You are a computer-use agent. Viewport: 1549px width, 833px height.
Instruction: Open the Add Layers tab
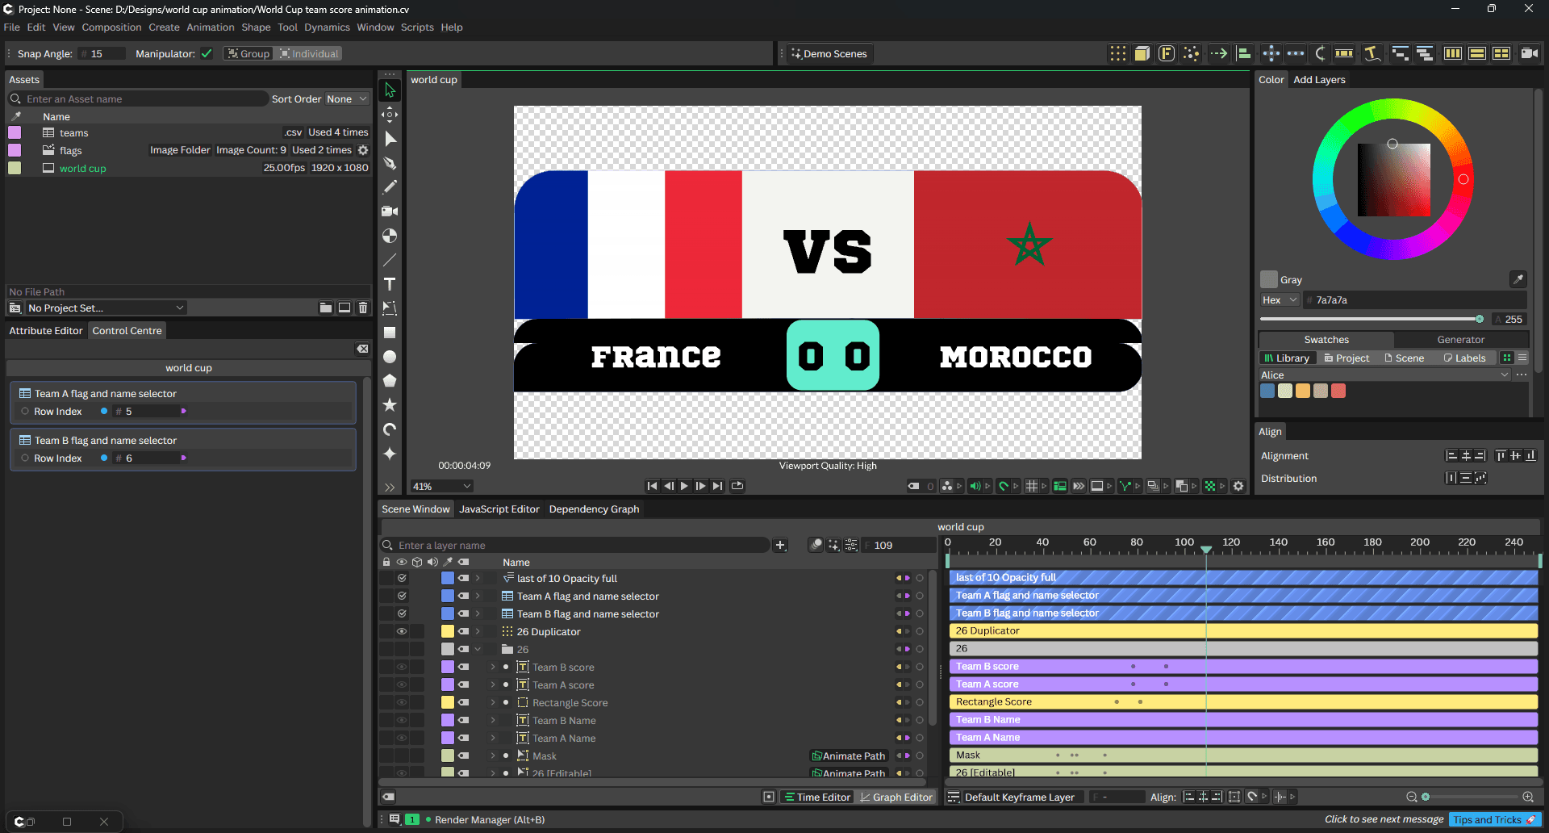1319,79
